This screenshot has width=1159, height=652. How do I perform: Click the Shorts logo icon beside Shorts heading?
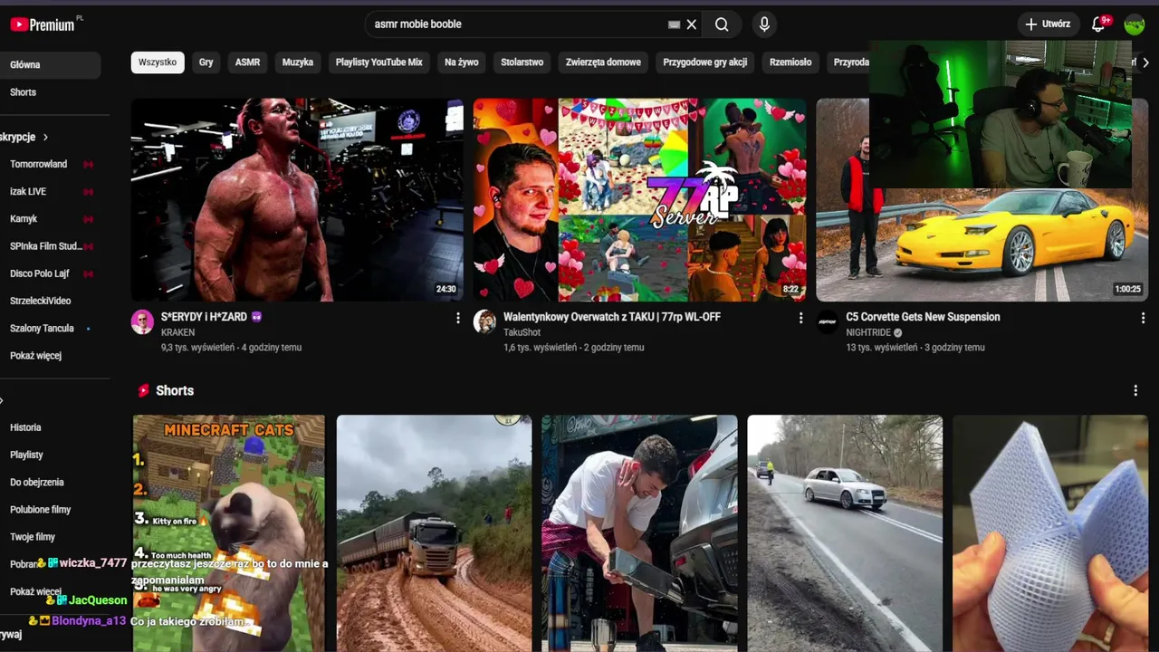(x=143, y=390)
